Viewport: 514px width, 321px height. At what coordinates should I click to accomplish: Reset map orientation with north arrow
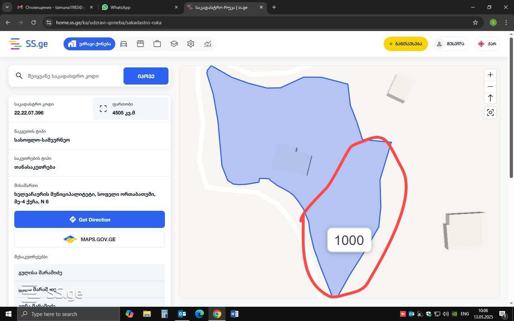click(x=490, y=98)
